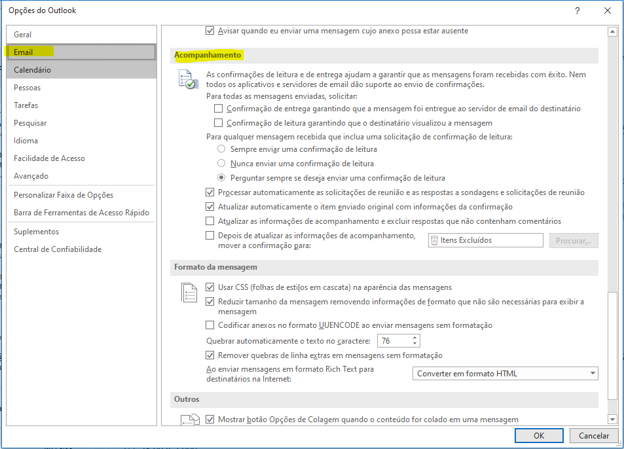Viewport: 624px width, 449px height.
Task: Open the Pessoas options category
Action: click(82, 88)
